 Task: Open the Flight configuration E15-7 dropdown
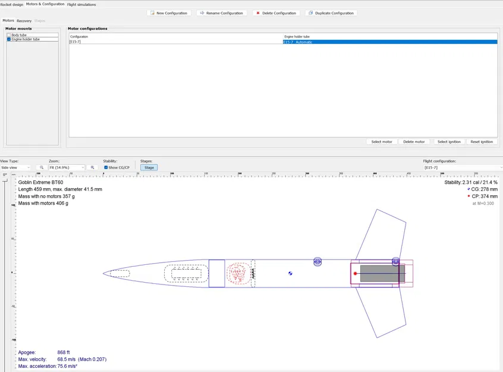[463, 167]
